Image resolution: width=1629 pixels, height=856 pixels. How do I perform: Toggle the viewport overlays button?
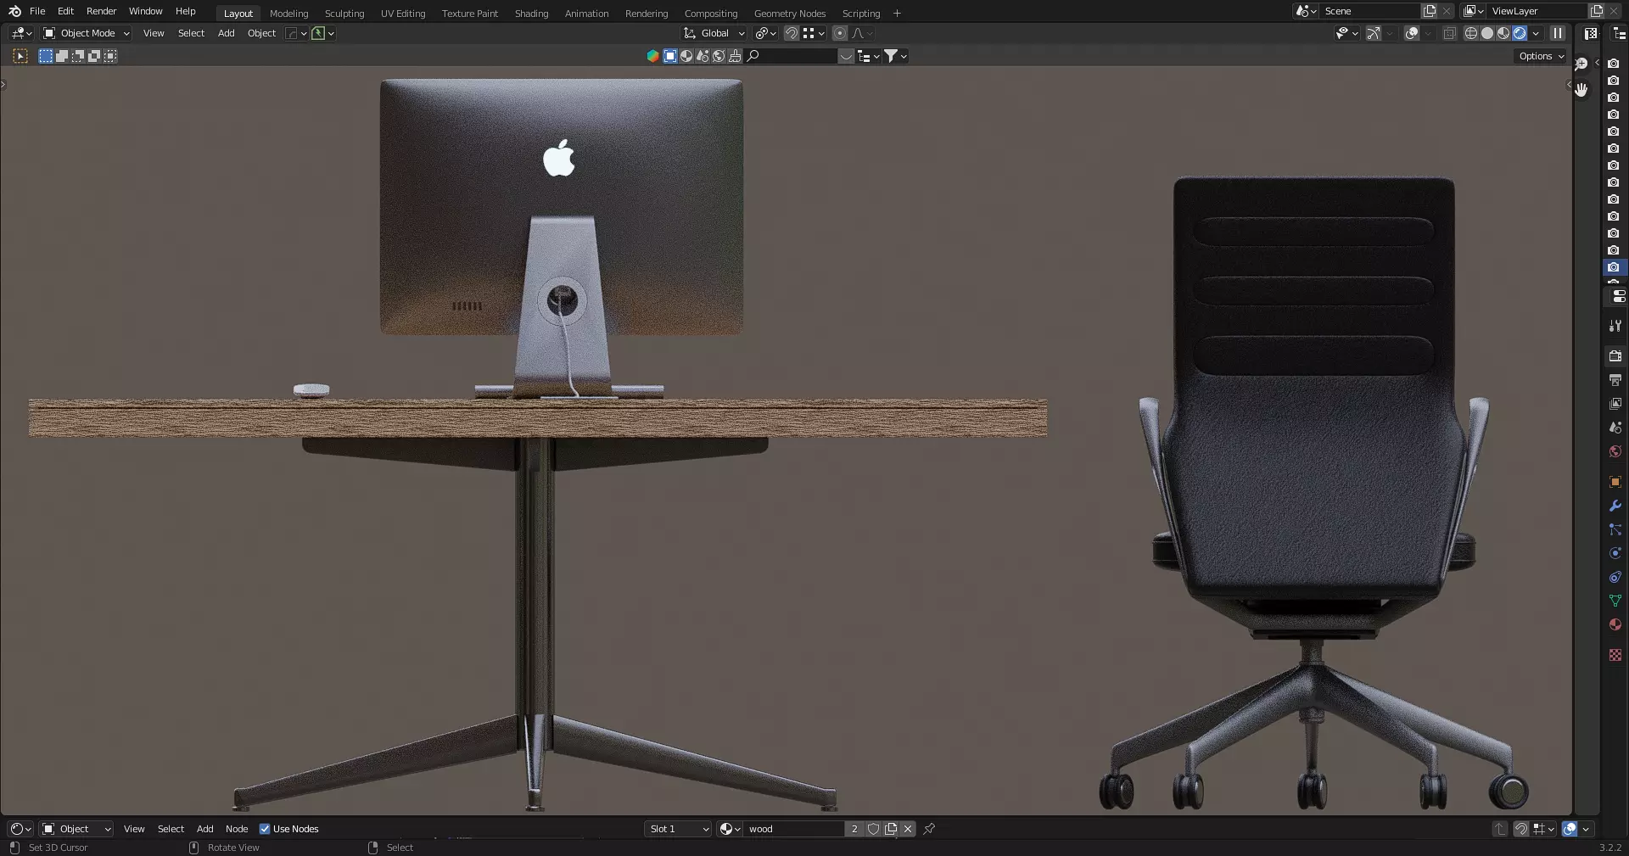click(x=1412, y=33)
